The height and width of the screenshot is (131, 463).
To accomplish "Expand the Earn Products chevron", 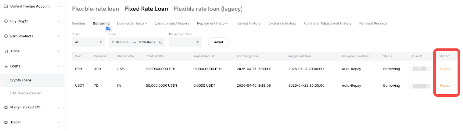I will pos(58,36).
